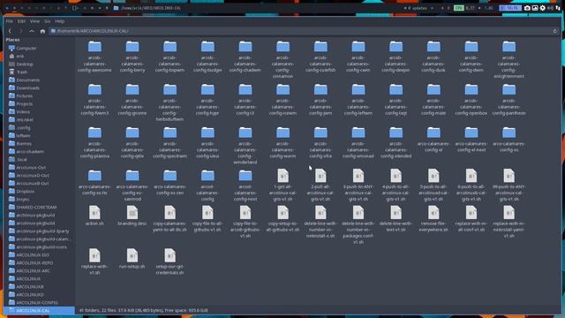The image size is (565, 318).
Task: Select arcob-calamares-config-cutefish folder
Action: pos(320,57)
